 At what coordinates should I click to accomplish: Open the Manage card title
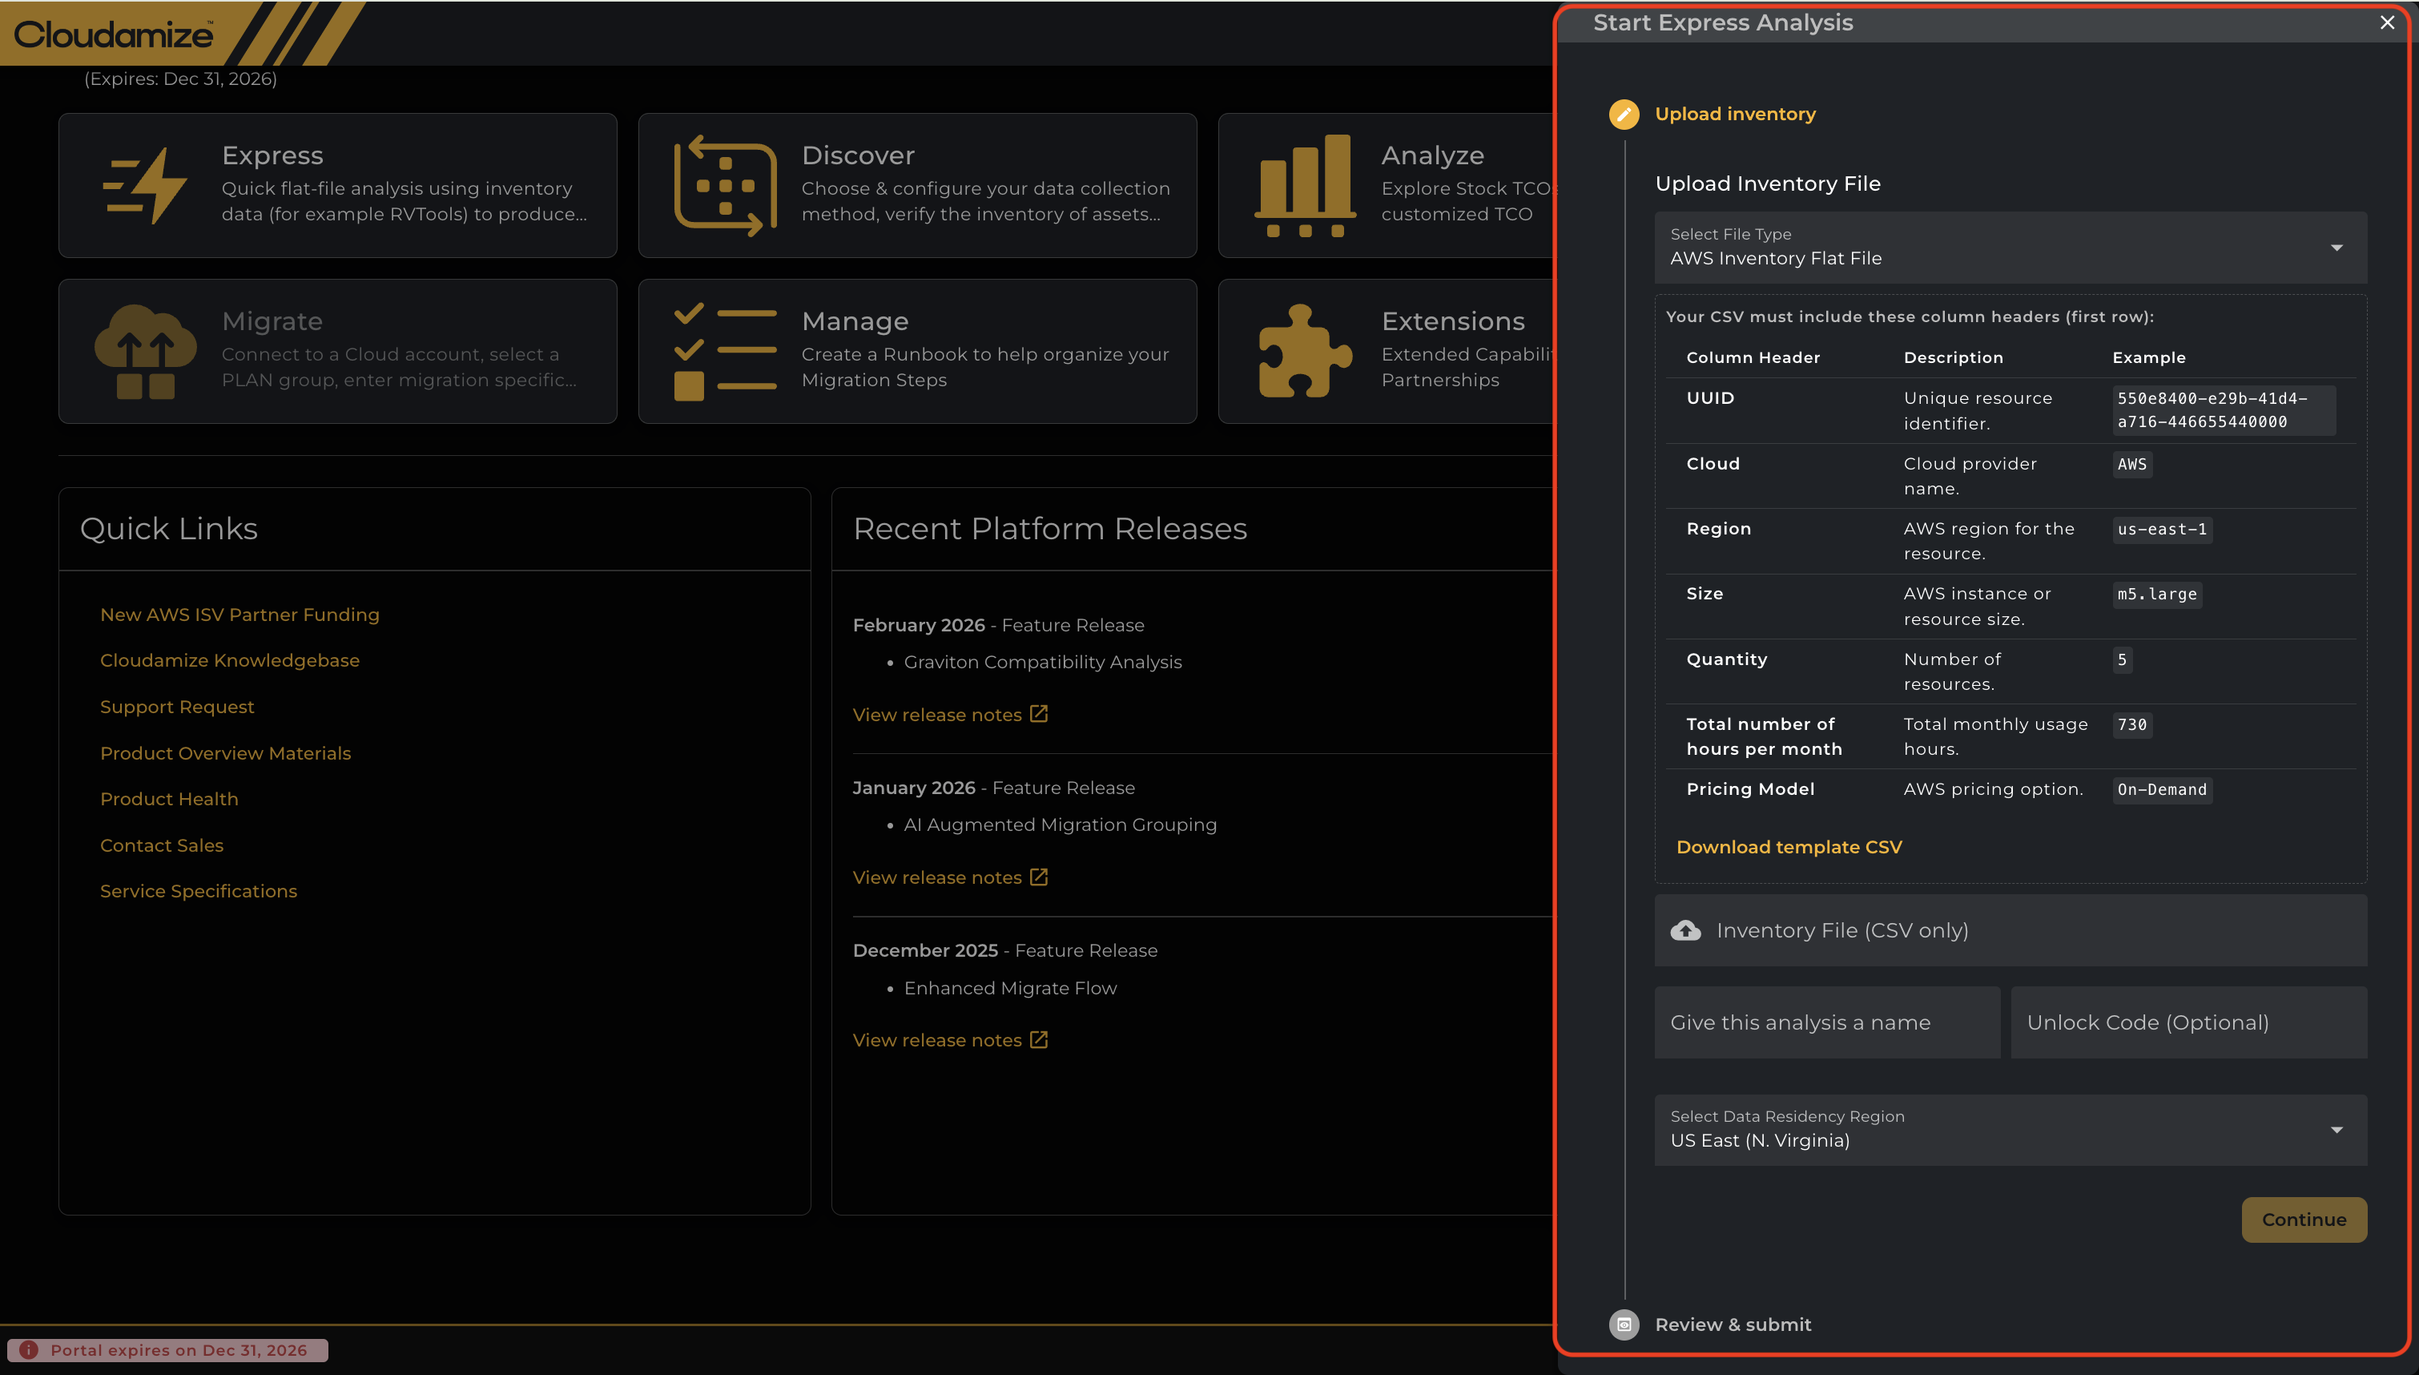[855, 321]
